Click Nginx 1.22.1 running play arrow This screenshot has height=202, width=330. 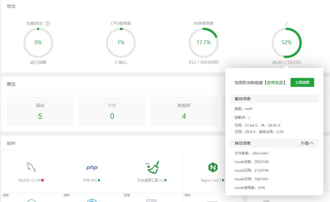pyautogui.click(x=223, y=180)
